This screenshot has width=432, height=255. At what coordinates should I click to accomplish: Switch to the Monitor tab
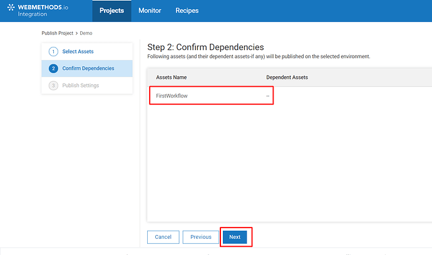pyautogui.click(x=150, y=11)
